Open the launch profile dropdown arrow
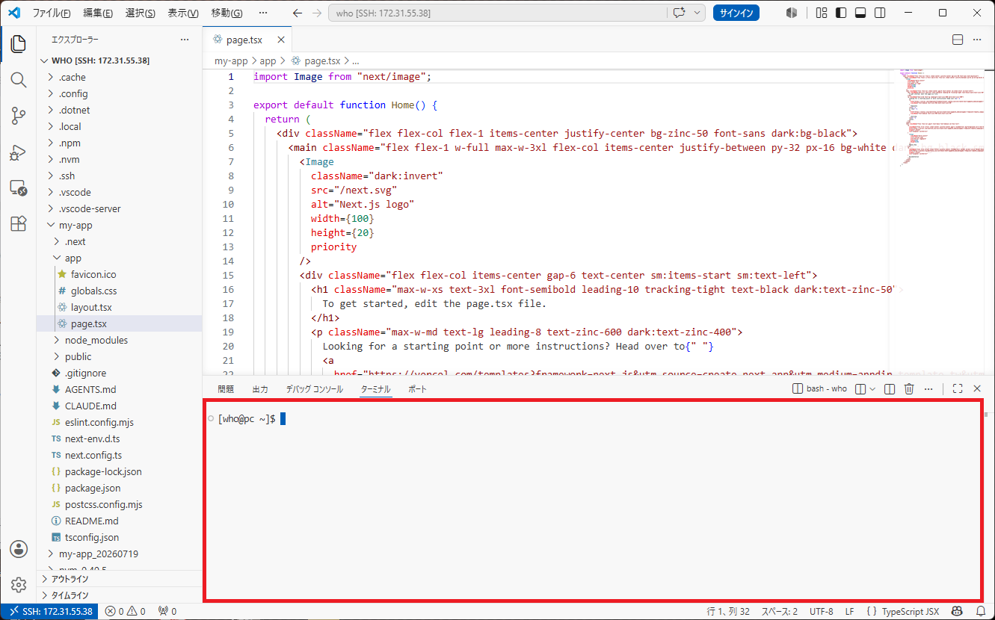 [872, 388]
